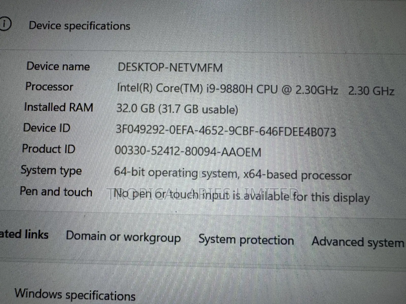
Task: Click the Device ID label
Action: pyautogui.click(x=47, y=128)
